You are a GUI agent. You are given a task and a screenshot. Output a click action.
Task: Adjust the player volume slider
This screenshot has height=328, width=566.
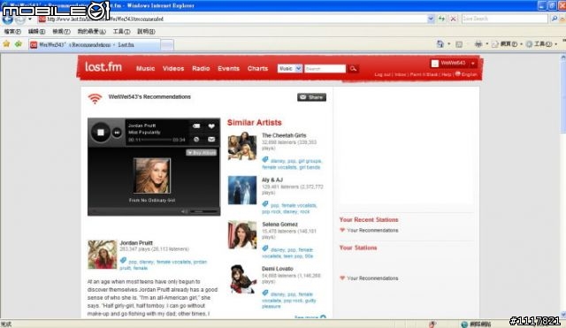[203, 211]
